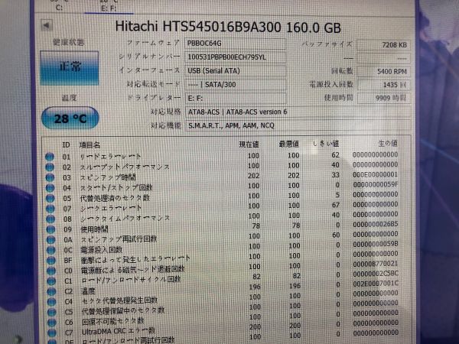Click raw value 00000002C5BC in row C1

coord(376,274)
